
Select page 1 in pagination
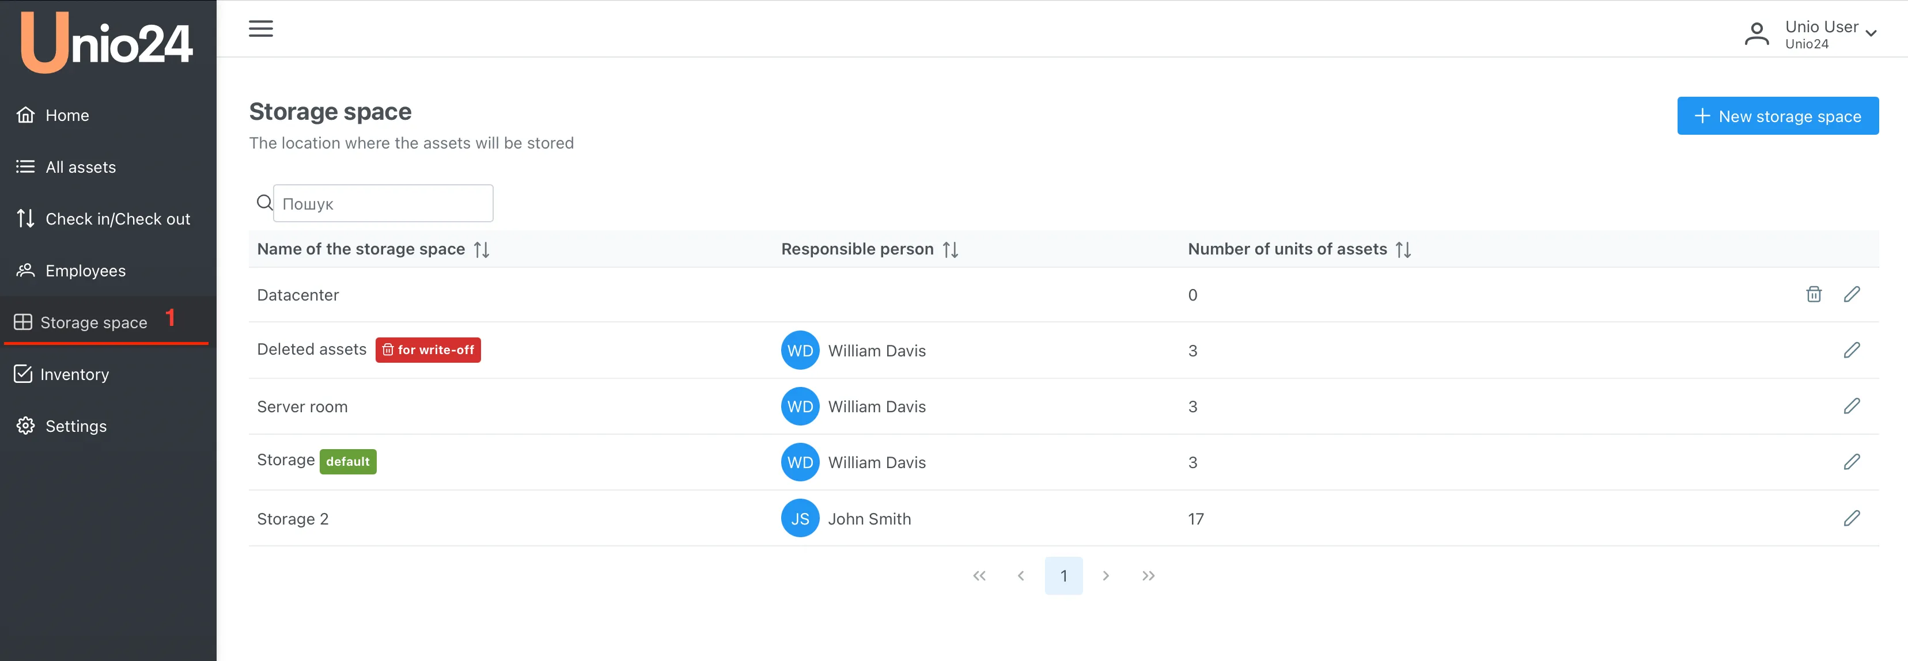(x=1063, y=576)
